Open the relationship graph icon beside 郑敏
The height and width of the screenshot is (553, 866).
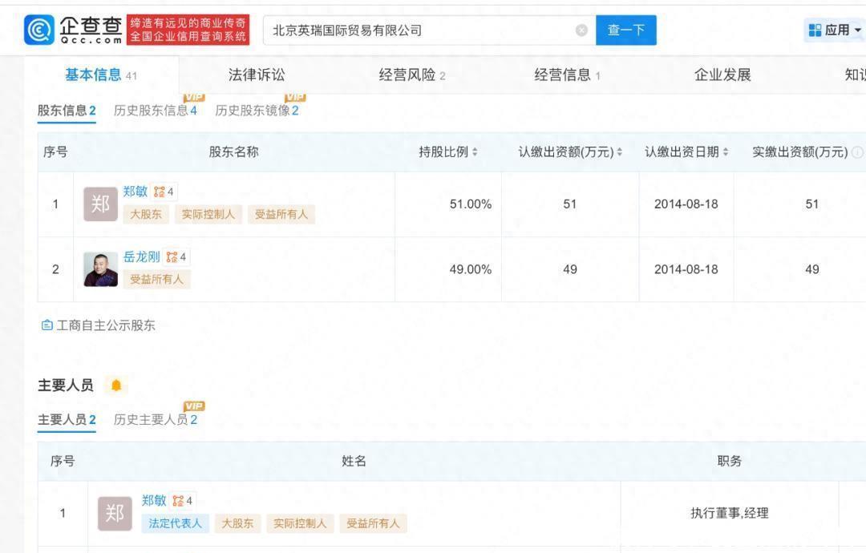point(159,192)
